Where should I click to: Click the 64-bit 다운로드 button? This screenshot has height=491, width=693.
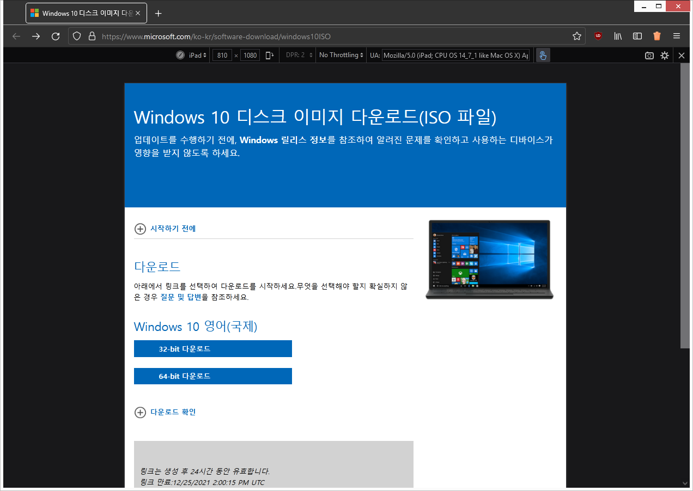[213, 376]
